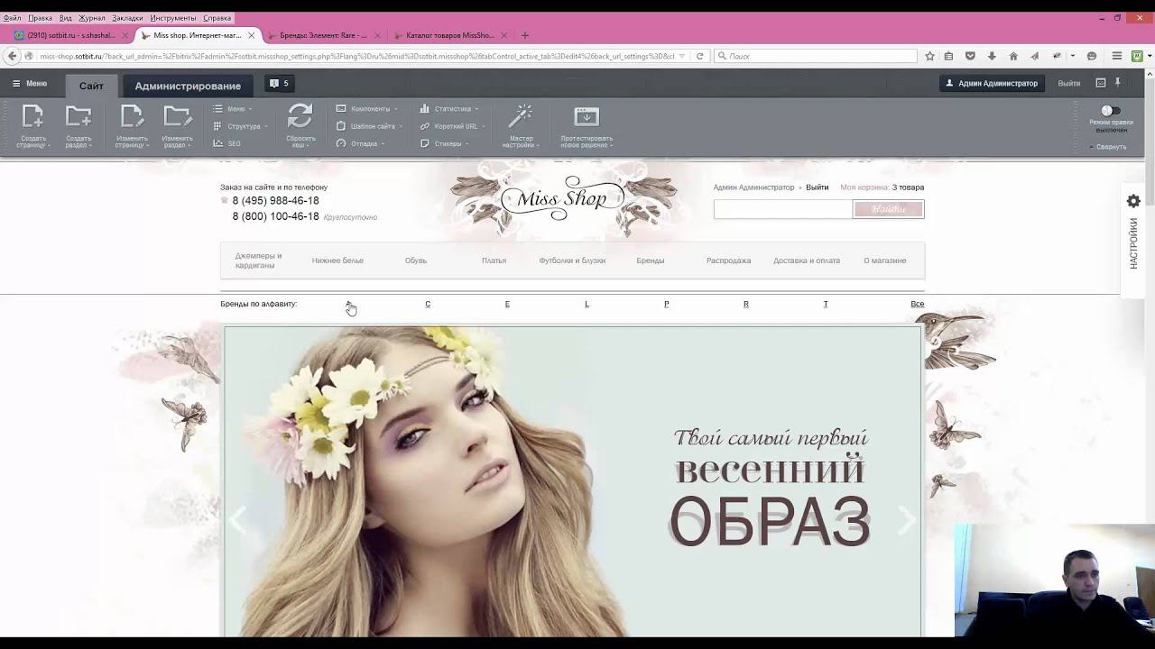Screen dimensions: 1155x649
Task: Open the panel Меню hamburger button
Action: click(30, 84)
